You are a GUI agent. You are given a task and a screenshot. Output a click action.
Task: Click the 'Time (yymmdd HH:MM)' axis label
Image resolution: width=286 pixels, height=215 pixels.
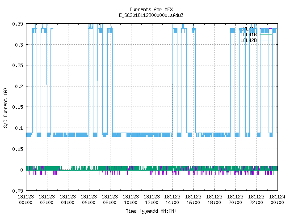tap(151, 211)
